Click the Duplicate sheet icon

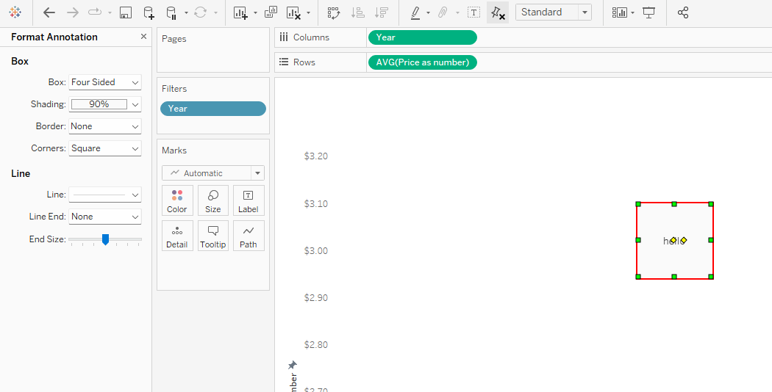(x=271, y=12)
